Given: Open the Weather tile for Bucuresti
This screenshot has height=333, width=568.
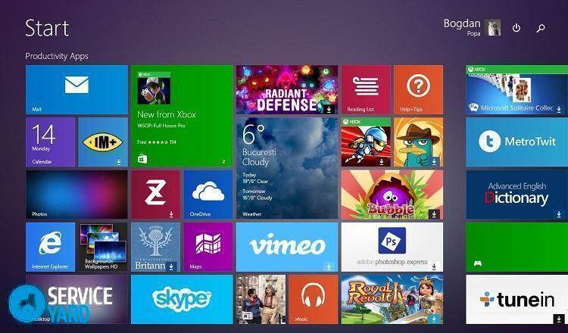Looking at the screenshot, I should [287, 167].
